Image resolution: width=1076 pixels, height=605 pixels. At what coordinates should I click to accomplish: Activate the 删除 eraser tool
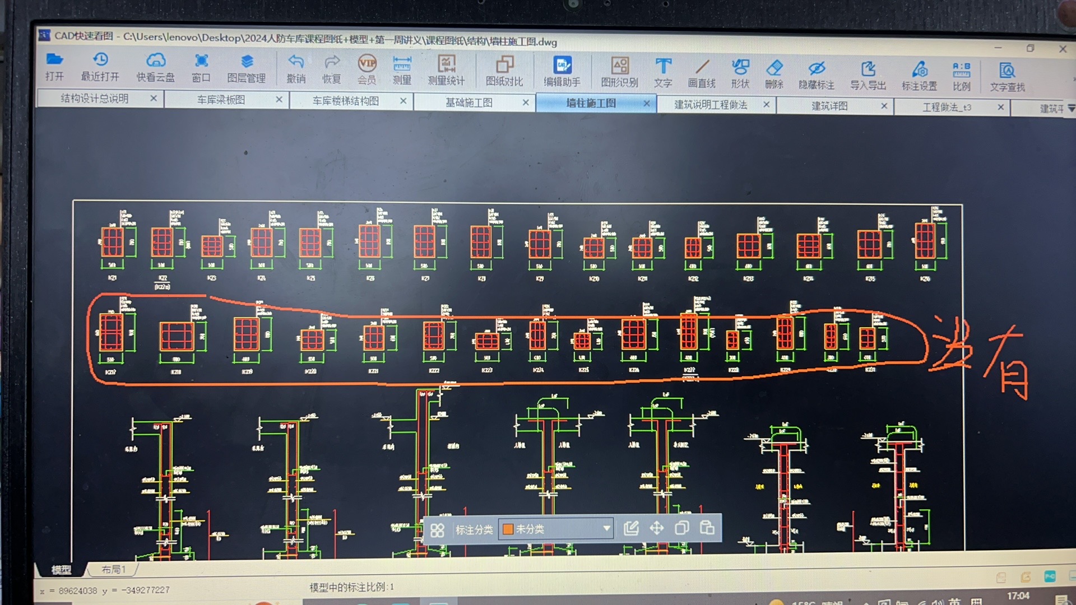pyautogui.click(x=774, y=75)
